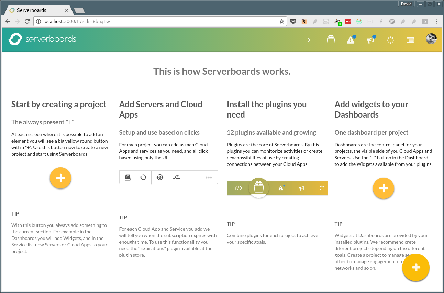Click the browser forward arrow

pos(18,21)
